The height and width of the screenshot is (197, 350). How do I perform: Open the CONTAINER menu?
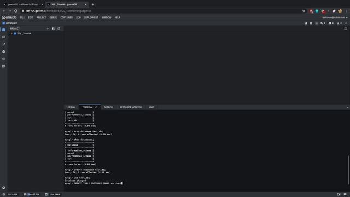coord(67,18)
